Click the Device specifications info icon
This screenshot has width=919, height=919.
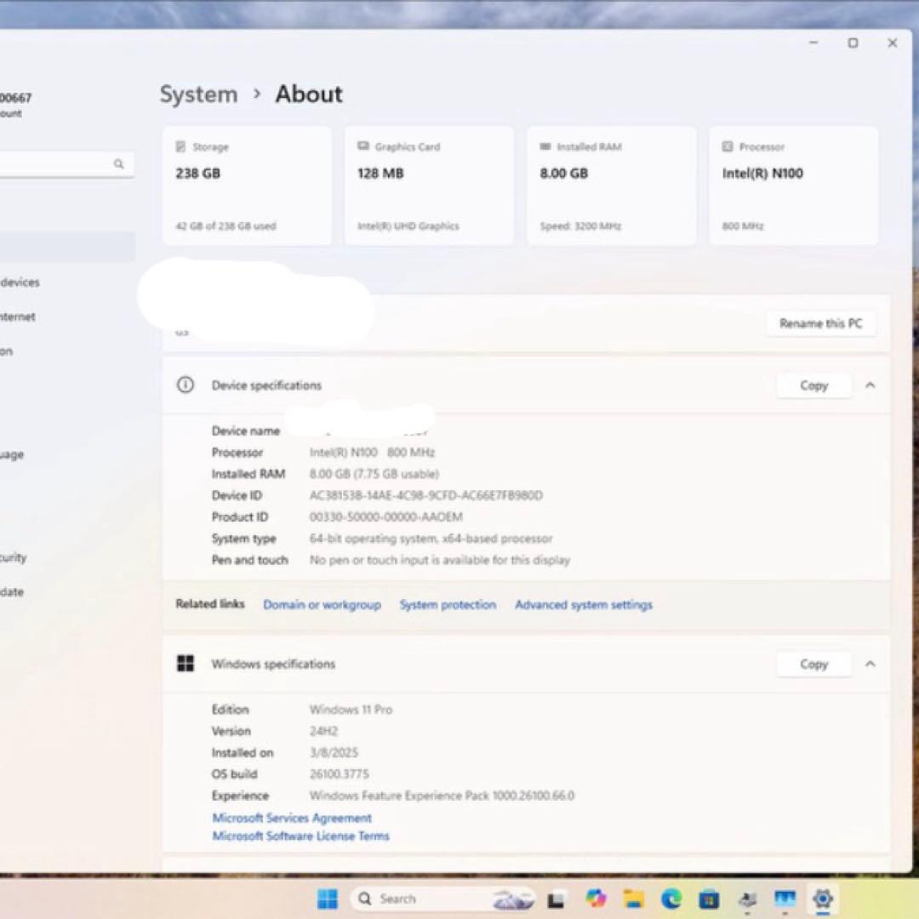pos(186,385)
